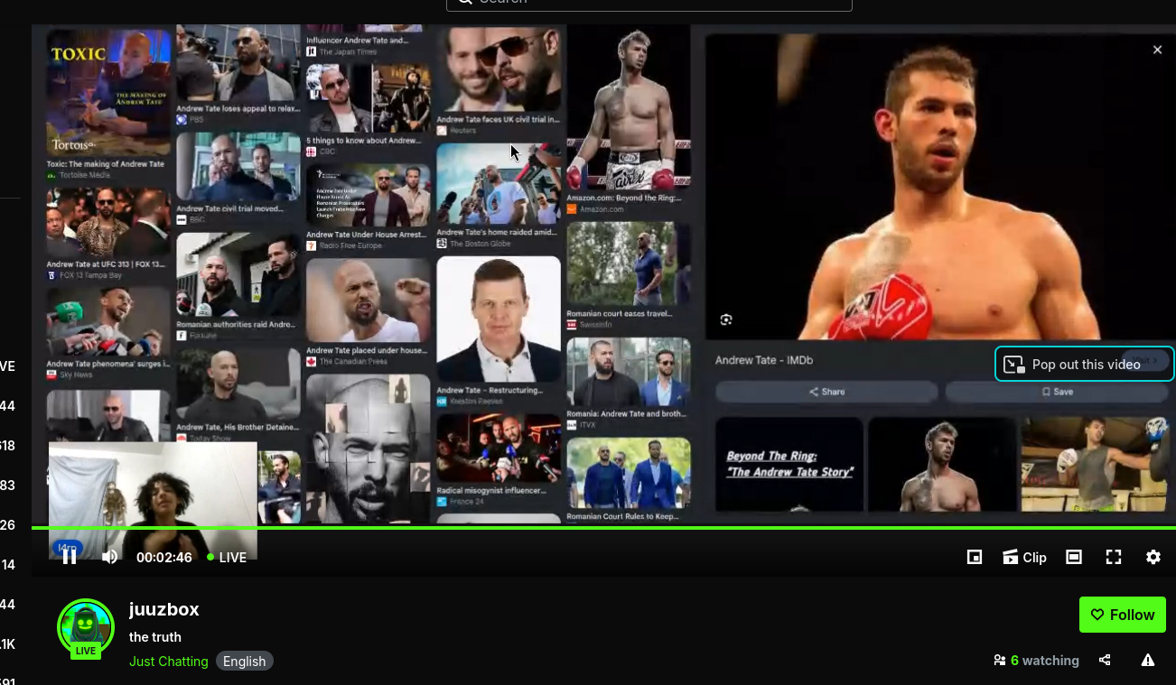The height and width of the screenshot is (685, 1176).
Task: Jump to LIVE in the player
Action: pyautogui.click(x=227, y=557)
